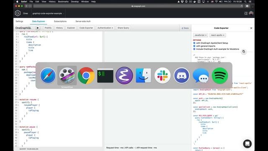This screenshot has height=151, width=268.
Task: Toggle OneGraph Auth example for Mutations
Action: [194, 49]
